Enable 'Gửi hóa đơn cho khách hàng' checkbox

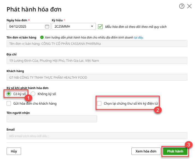(x=9, y=104)
